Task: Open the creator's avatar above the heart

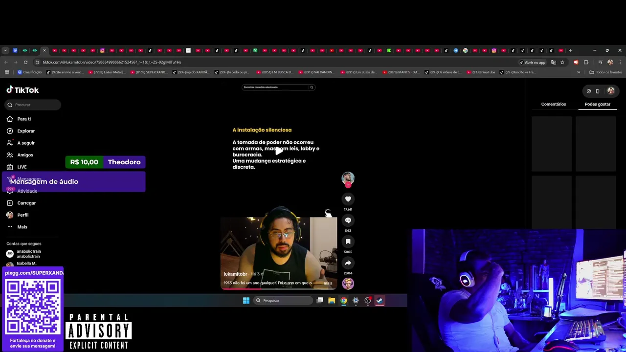Action: point(348,177)
